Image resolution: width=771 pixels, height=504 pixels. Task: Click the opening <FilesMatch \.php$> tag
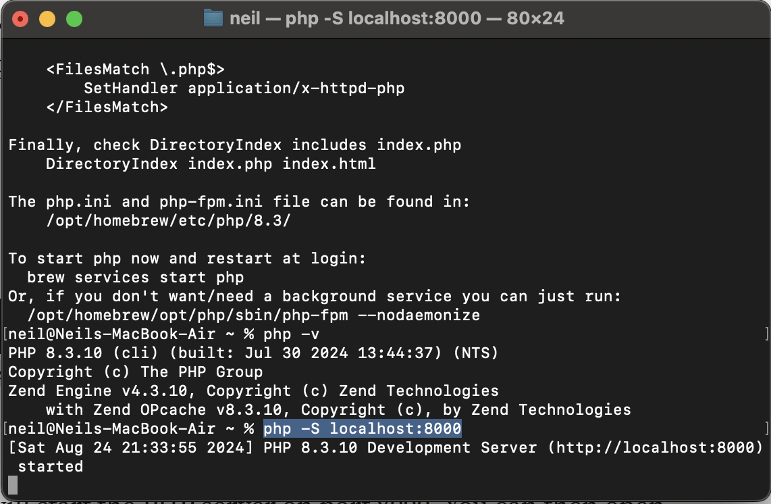click(x=135, y=69)
